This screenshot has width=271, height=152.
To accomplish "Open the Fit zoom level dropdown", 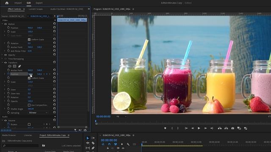I will coord(122,117).
